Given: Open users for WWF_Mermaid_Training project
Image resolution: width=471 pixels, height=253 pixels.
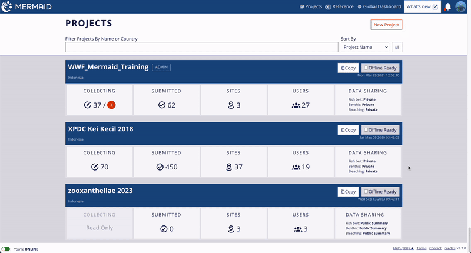Looking at the screenshot, I should tap(301, 105).
